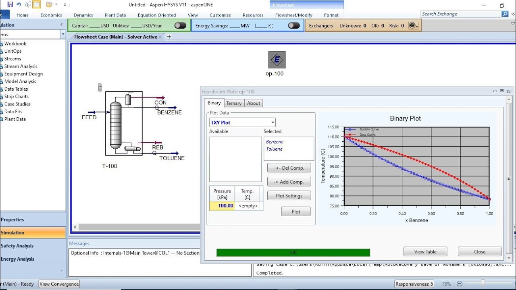Click the Case Studies icon in navigation pane
The image size is (516, 290).
1,104
